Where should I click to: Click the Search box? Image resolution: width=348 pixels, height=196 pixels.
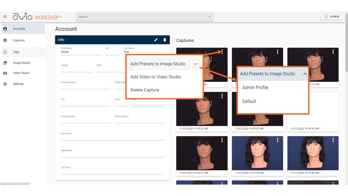pos(145,17)
